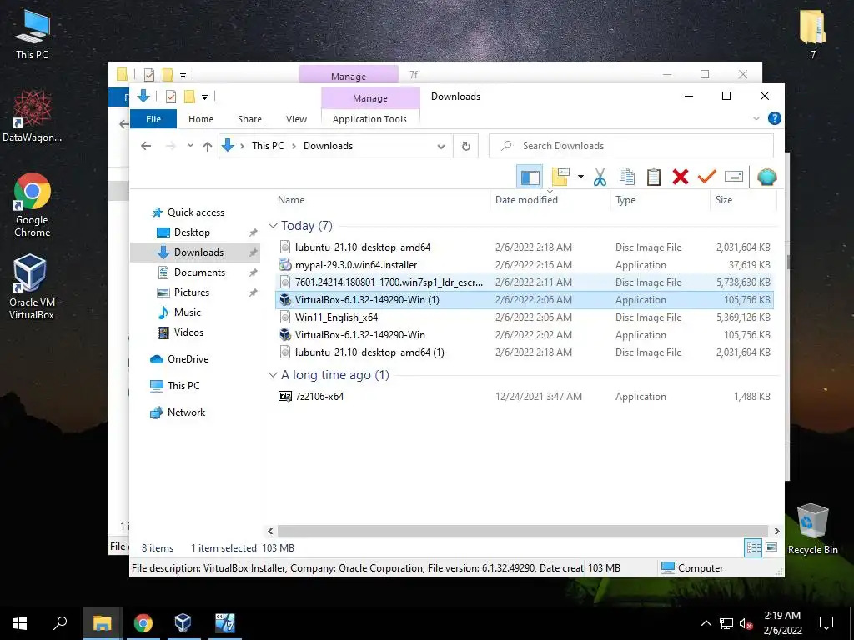Select Network in navigation pane

click(x=186, y=412)
